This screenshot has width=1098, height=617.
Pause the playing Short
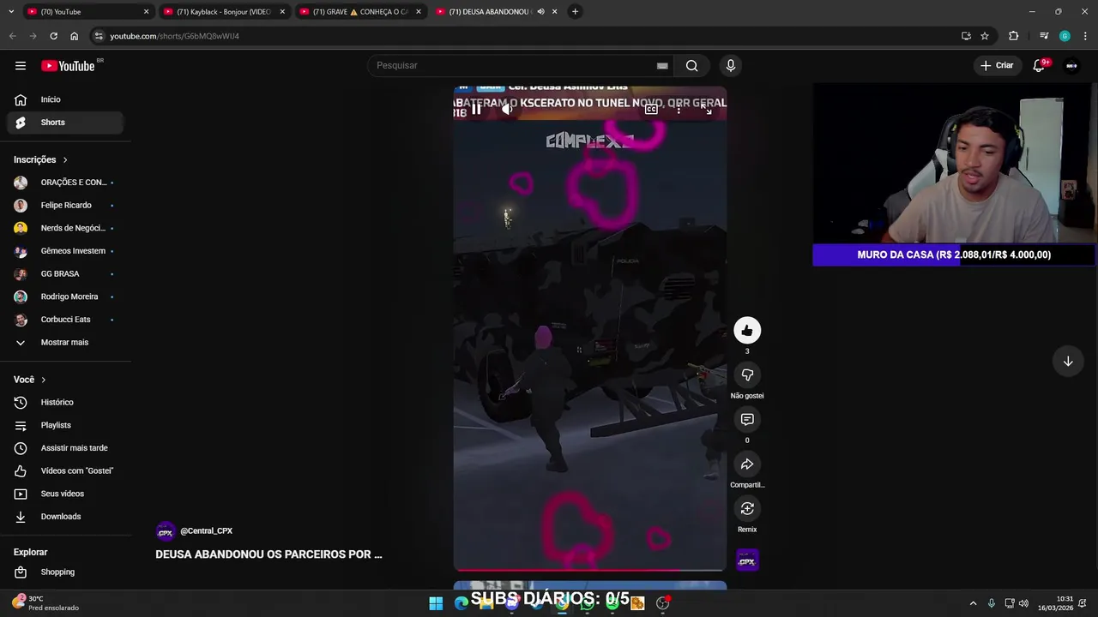coord(476,109)
